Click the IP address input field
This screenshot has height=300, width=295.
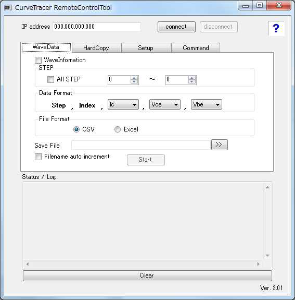[97, 27]
